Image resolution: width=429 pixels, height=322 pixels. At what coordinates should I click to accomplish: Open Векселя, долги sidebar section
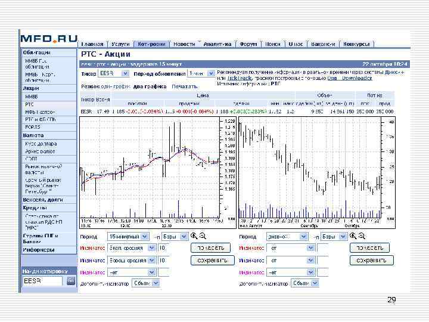pyautogui.click(x=43, y=200)
